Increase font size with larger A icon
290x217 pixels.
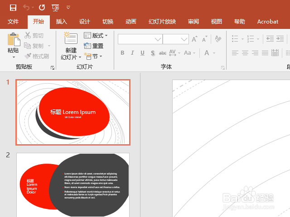click(194, 39)
